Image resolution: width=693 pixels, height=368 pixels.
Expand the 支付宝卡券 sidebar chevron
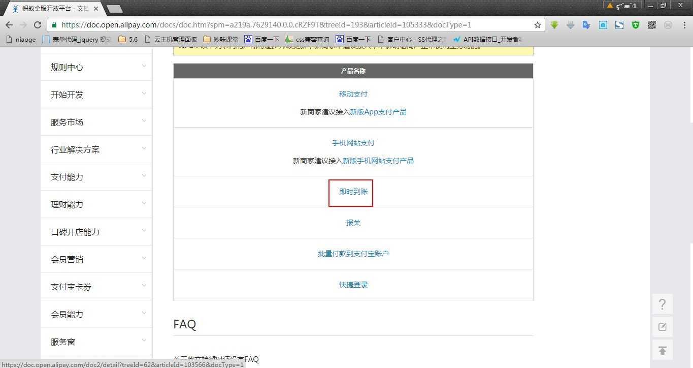[144, 285]
